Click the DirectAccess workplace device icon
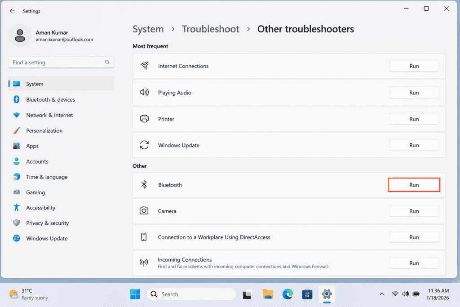Viewport: 460px width, 307px height. (x=144, y=237)
